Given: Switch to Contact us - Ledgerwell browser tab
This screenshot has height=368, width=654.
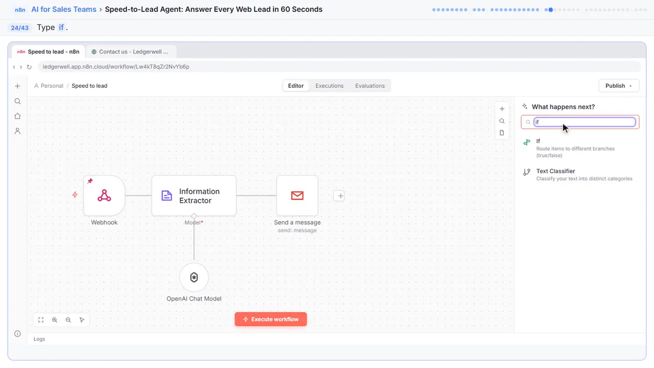Looking at the screenshot, I should click(x=130, y=52).
